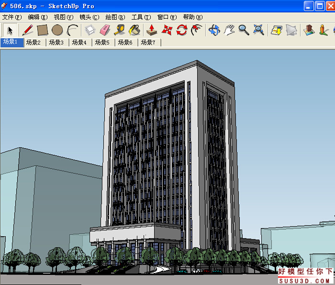Activate the Circle drawing tool
The image size is (335, 285).
click(57, 30)
